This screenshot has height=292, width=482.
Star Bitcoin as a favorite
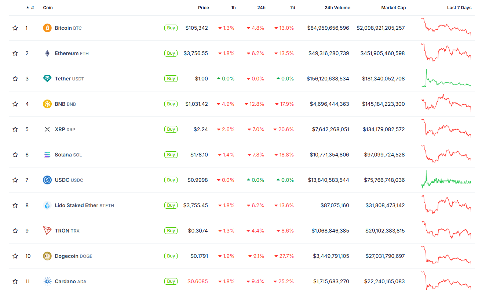click(15, 28)
